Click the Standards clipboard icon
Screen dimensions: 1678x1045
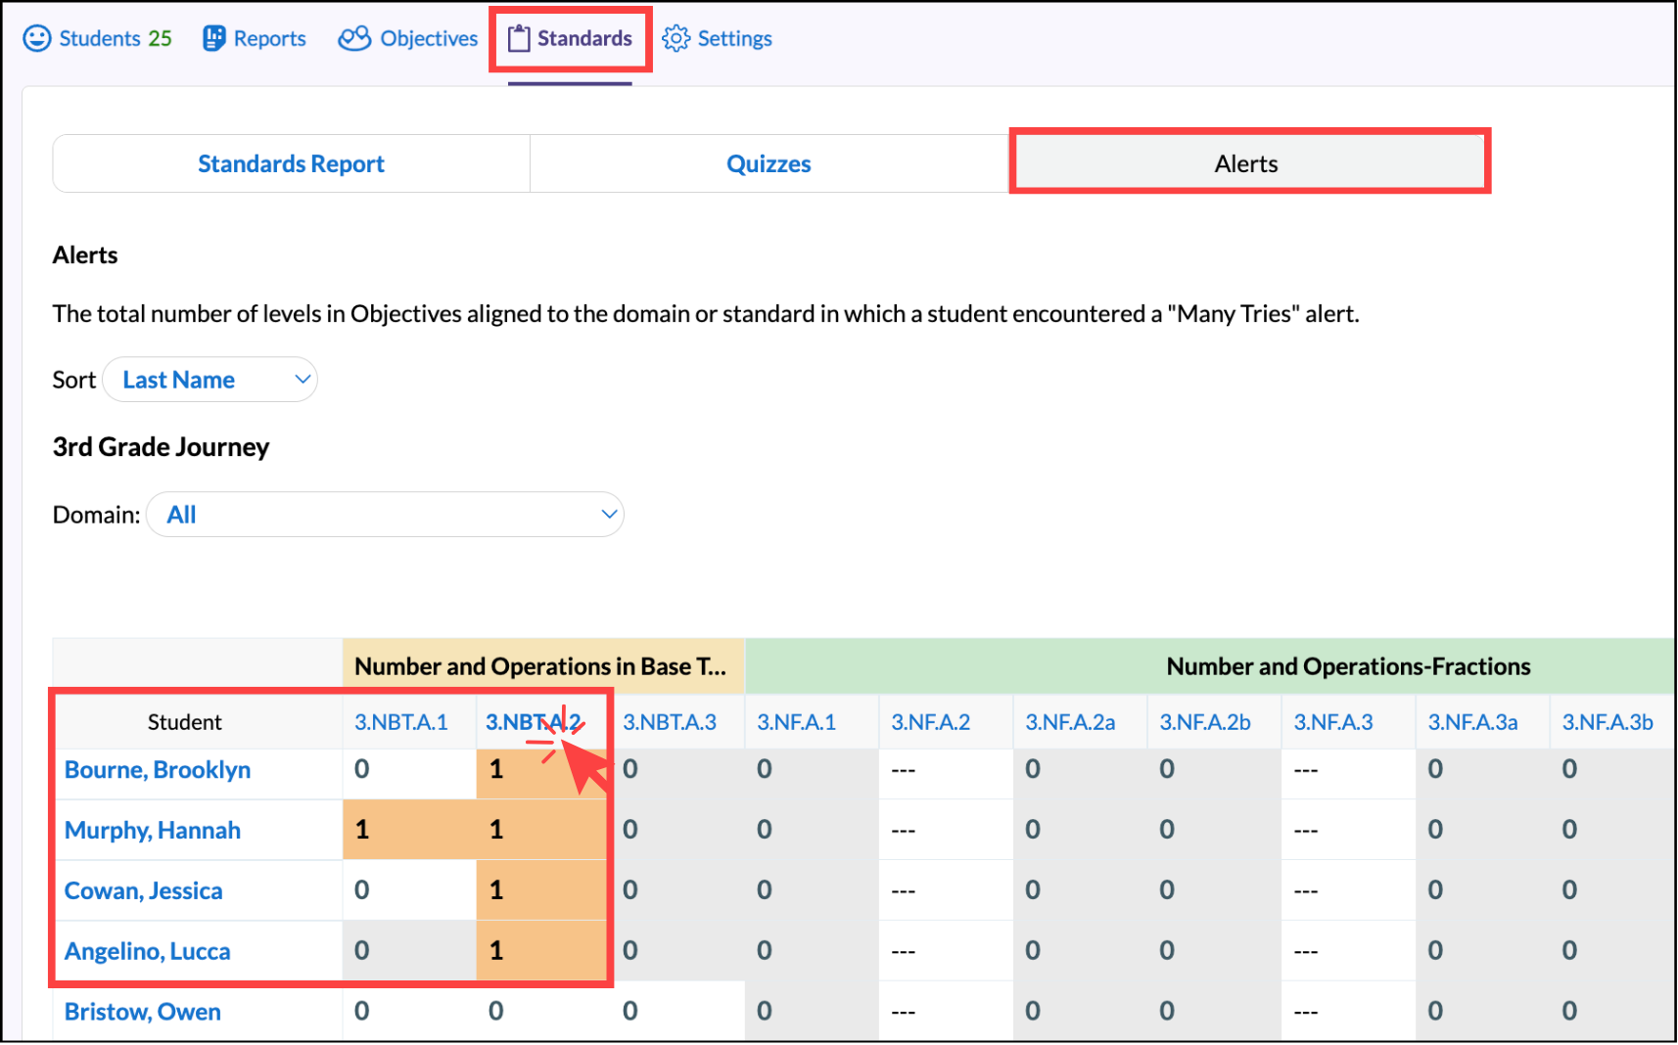coord(519,38)
